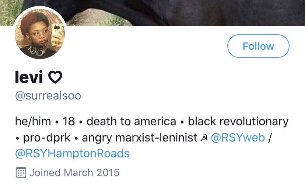The width and height of the screenshot is (305, 188).
Task: Open the circular profile avatar photo
Action: 40,34
